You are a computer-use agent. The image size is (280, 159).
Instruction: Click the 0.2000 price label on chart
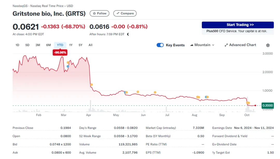pos(268,106)
